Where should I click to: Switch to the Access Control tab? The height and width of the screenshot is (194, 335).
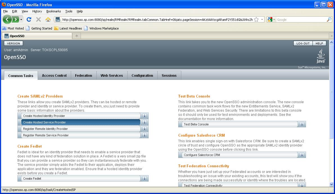[54, 75]
